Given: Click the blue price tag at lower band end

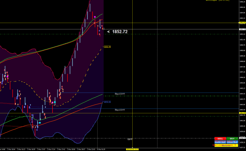Looking at the screenshot, I should [x=107, y=102].
